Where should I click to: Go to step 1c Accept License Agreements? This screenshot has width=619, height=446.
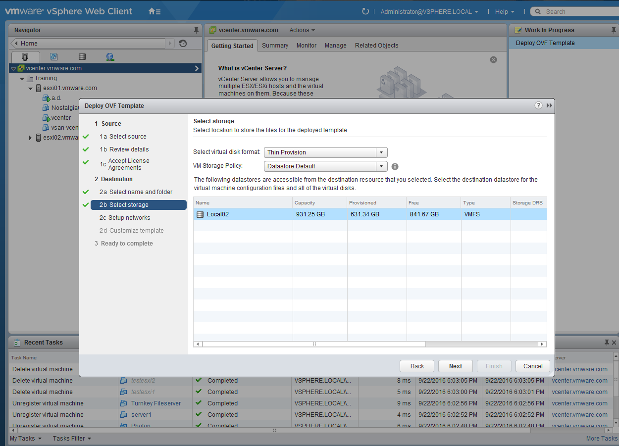point(124,164)
